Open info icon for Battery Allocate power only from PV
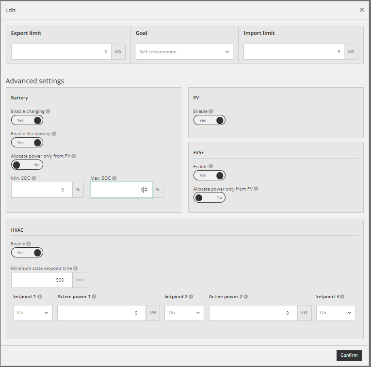 [74, 156]
